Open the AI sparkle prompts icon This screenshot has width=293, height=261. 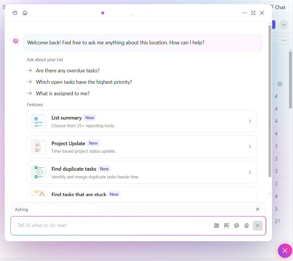tap(227, 226)
